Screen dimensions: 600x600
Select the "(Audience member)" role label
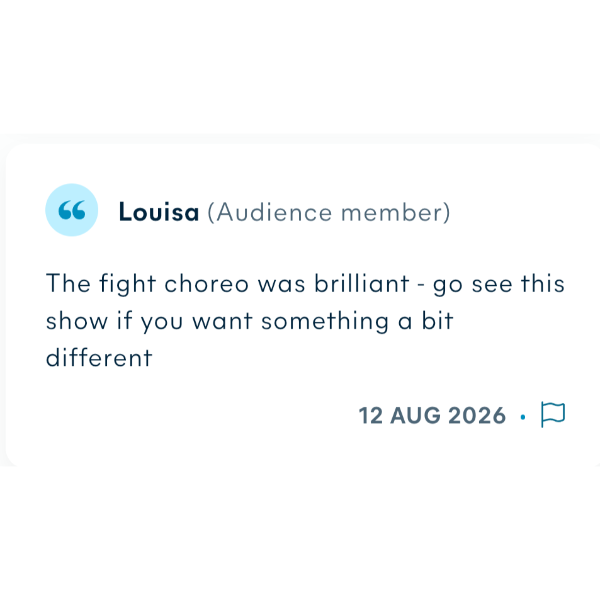329,213
